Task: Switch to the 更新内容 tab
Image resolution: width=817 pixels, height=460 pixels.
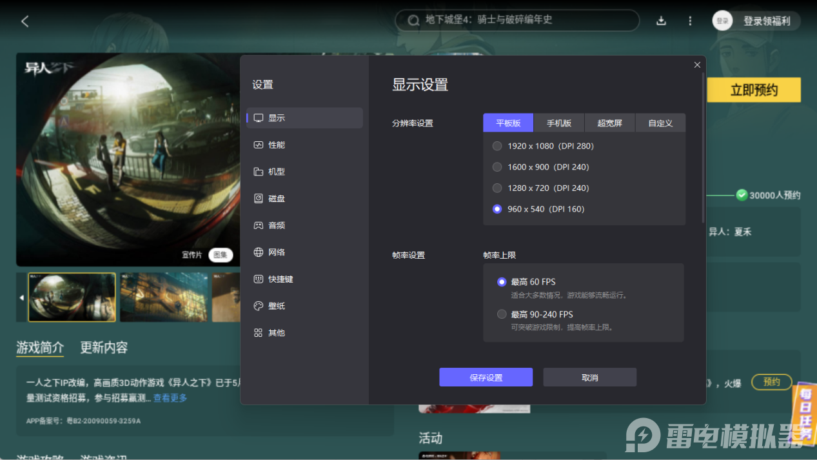Action: (103, 347)
